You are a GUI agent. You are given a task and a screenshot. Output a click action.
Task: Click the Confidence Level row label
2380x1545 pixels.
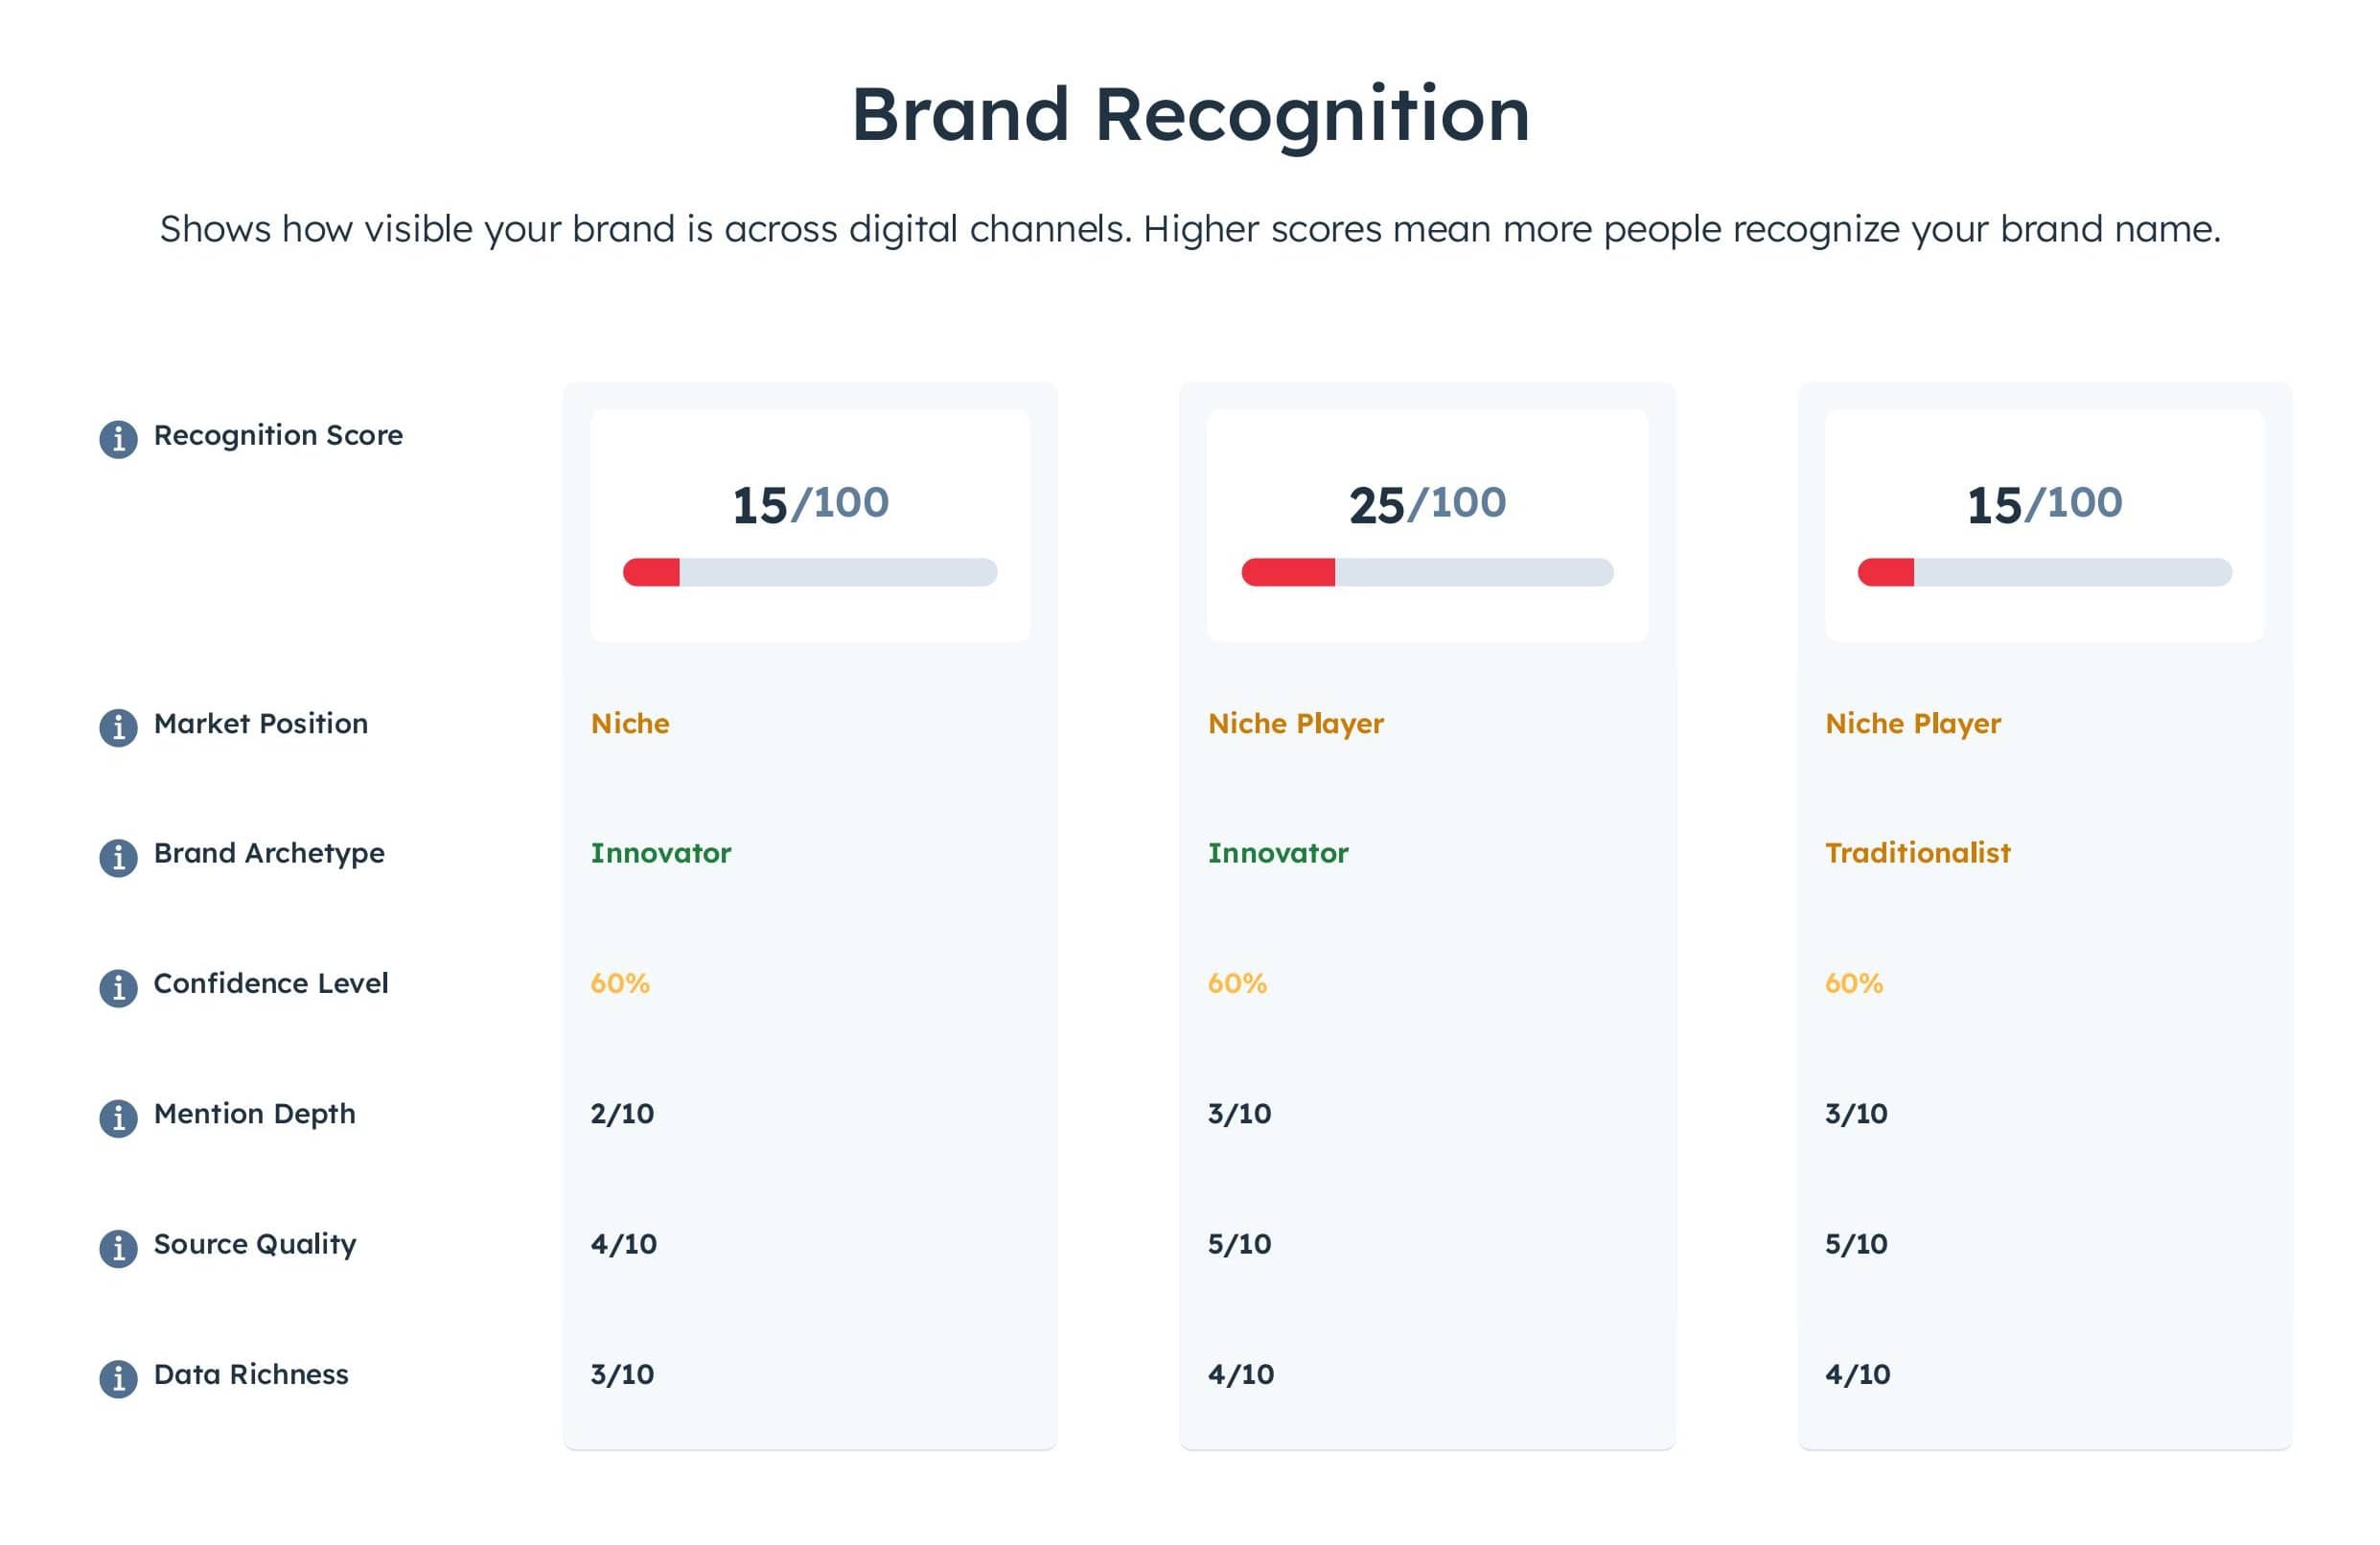click(270, 983)
